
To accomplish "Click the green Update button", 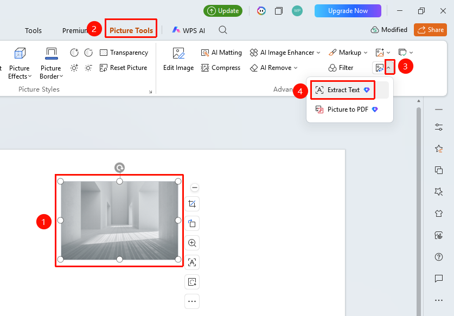I will point(223,11).
